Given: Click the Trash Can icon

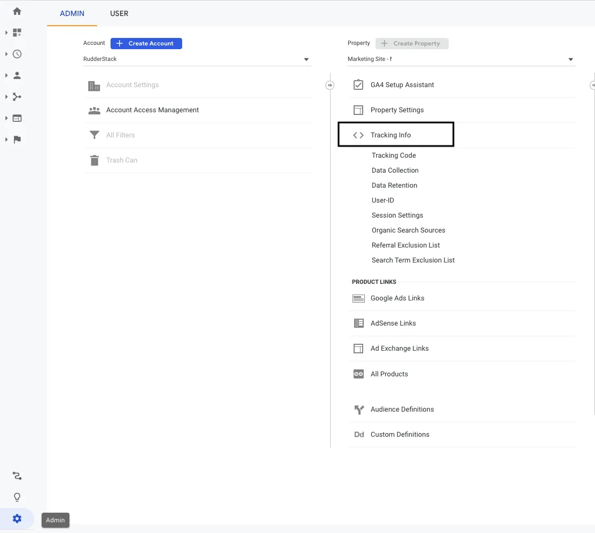Looking at the screenshot, I should 95,160.
